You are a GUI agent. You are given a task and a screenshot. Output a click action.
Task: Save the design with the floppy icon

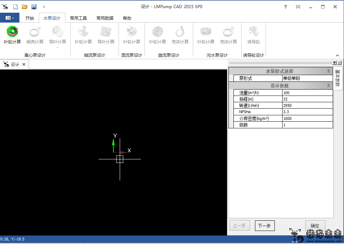coord(34,7)
